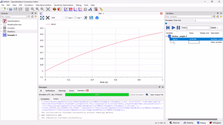Open the Simulation Time Unit dropdown
223x125 pixels.
[x=208, y=20]
